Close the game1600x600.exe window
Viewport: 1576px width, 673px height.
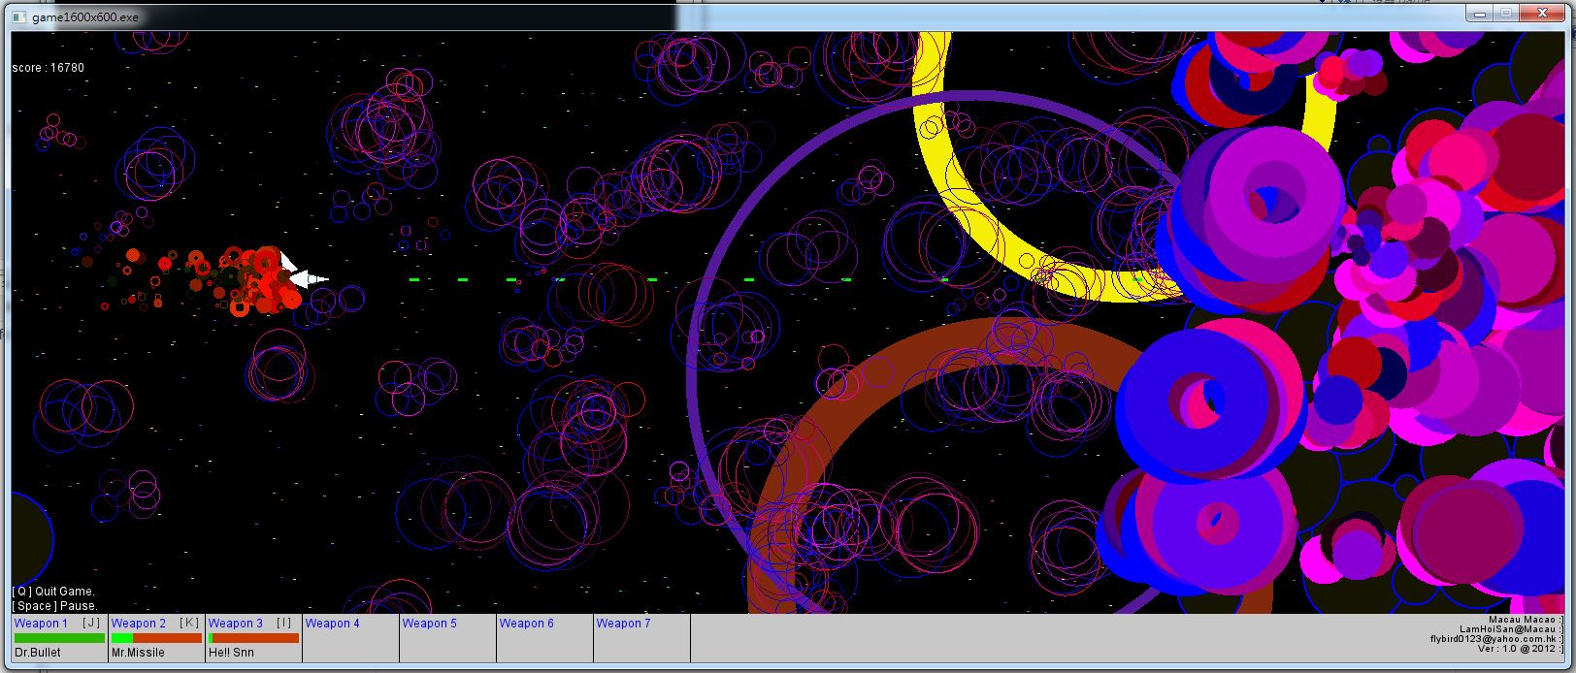(1541, 13)
